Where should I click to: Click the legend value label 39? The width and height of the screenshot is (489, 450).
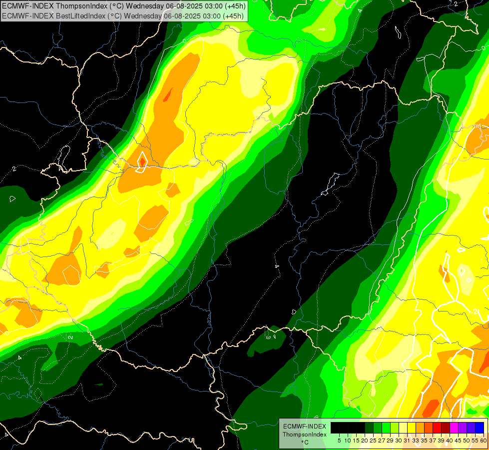[441, 440]
